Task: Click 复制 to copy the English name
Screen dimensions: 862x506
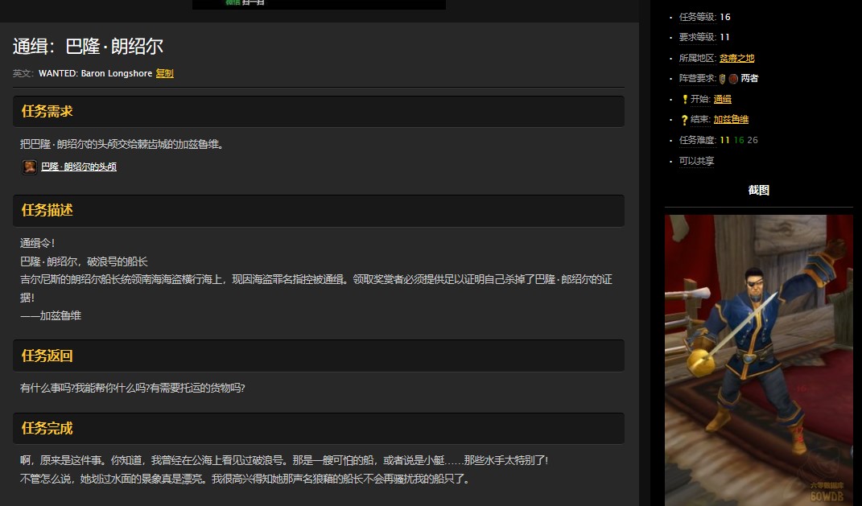Action: tap(164, 73)
